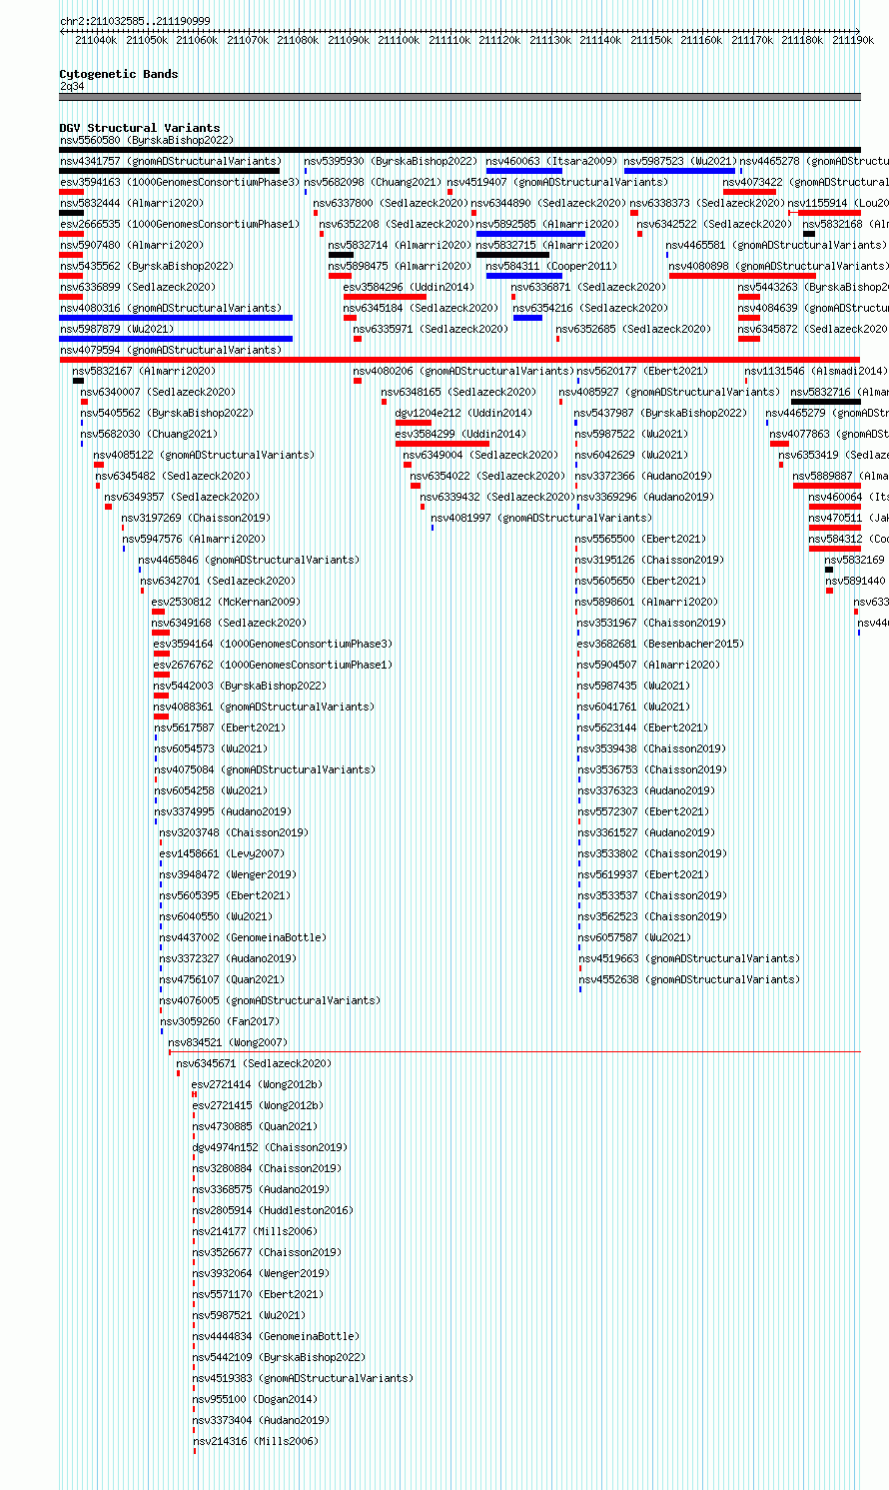This screenshot has height=1490, width=889.
Task: Click the nsv214316 (Mills2006) label
Action: [x=255, y=1442]
